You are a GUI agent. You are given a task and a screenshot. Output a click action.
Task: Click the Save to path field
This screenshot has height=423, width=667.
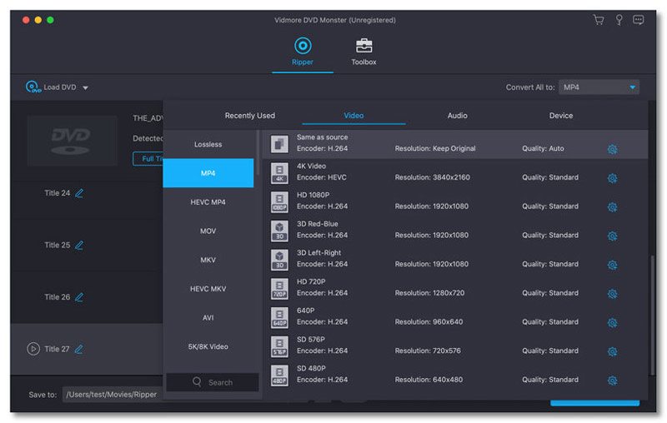113,395
